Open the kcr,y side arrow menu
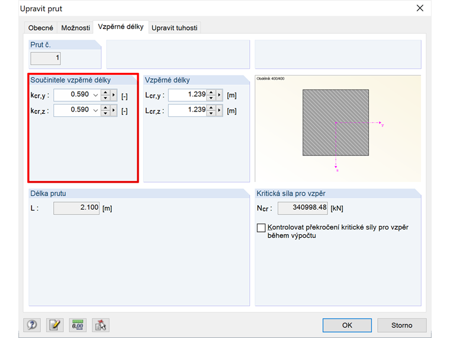The height and width of the screenshot is (338, 450). pyautogui.click(x=114, y=95)
